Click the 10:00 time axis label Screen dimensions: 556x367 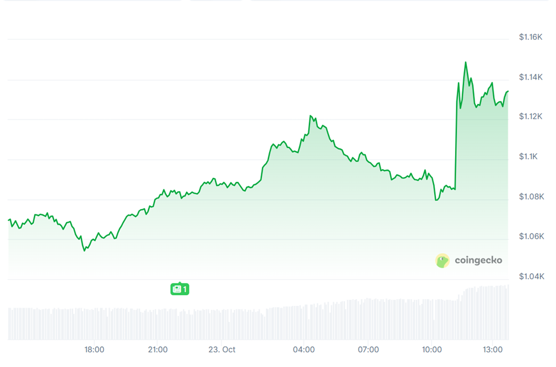(x=432, y=350)
